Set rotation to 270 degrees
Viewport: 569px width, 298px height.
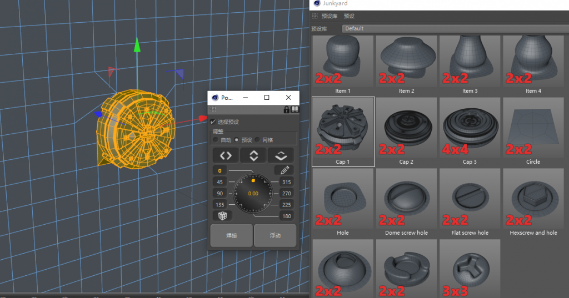286,193
